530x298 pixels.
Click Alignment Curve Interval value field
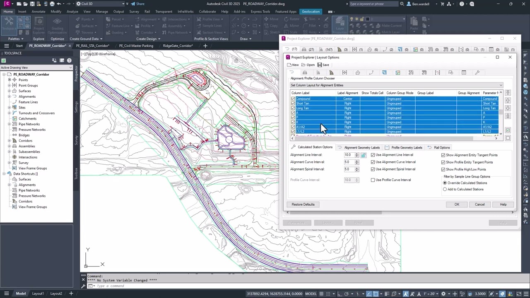point(349,162)
